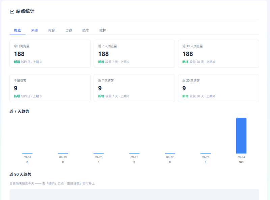Click the gray 近 90 天趋势 chart area
The height and width of the screenshot is (200, 270).
pyautogui.click(x=134, y=195)
